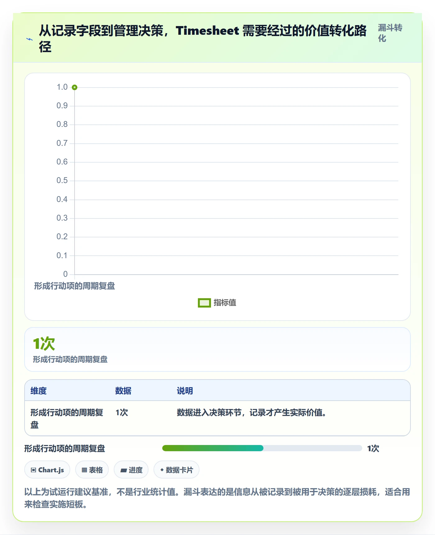This screenshot has height=535, width=435.
Task: Click the 说明 column header
Action: 185,391
